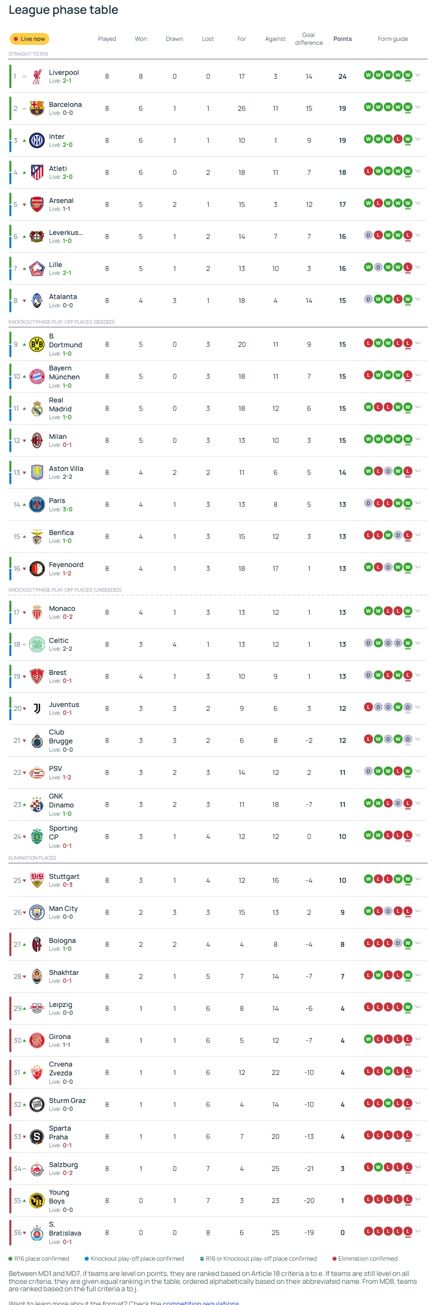Toggle the Live now filter

pyautogui.click(x=30, y=39)
